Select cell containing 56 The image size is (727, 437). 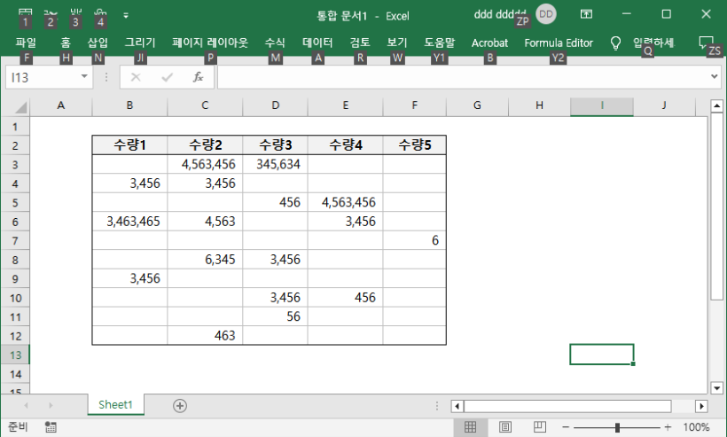point(276,316)
